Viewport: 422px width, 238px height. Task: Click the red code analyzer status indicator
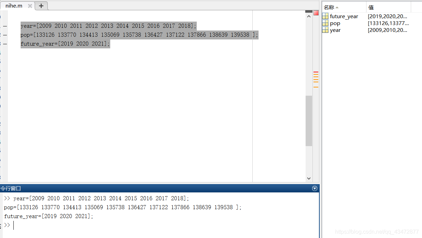(316, 13)
